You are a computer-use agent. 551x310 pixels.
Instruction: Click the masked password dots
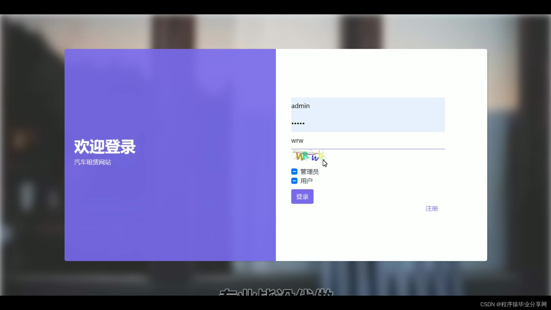point(298,123)
